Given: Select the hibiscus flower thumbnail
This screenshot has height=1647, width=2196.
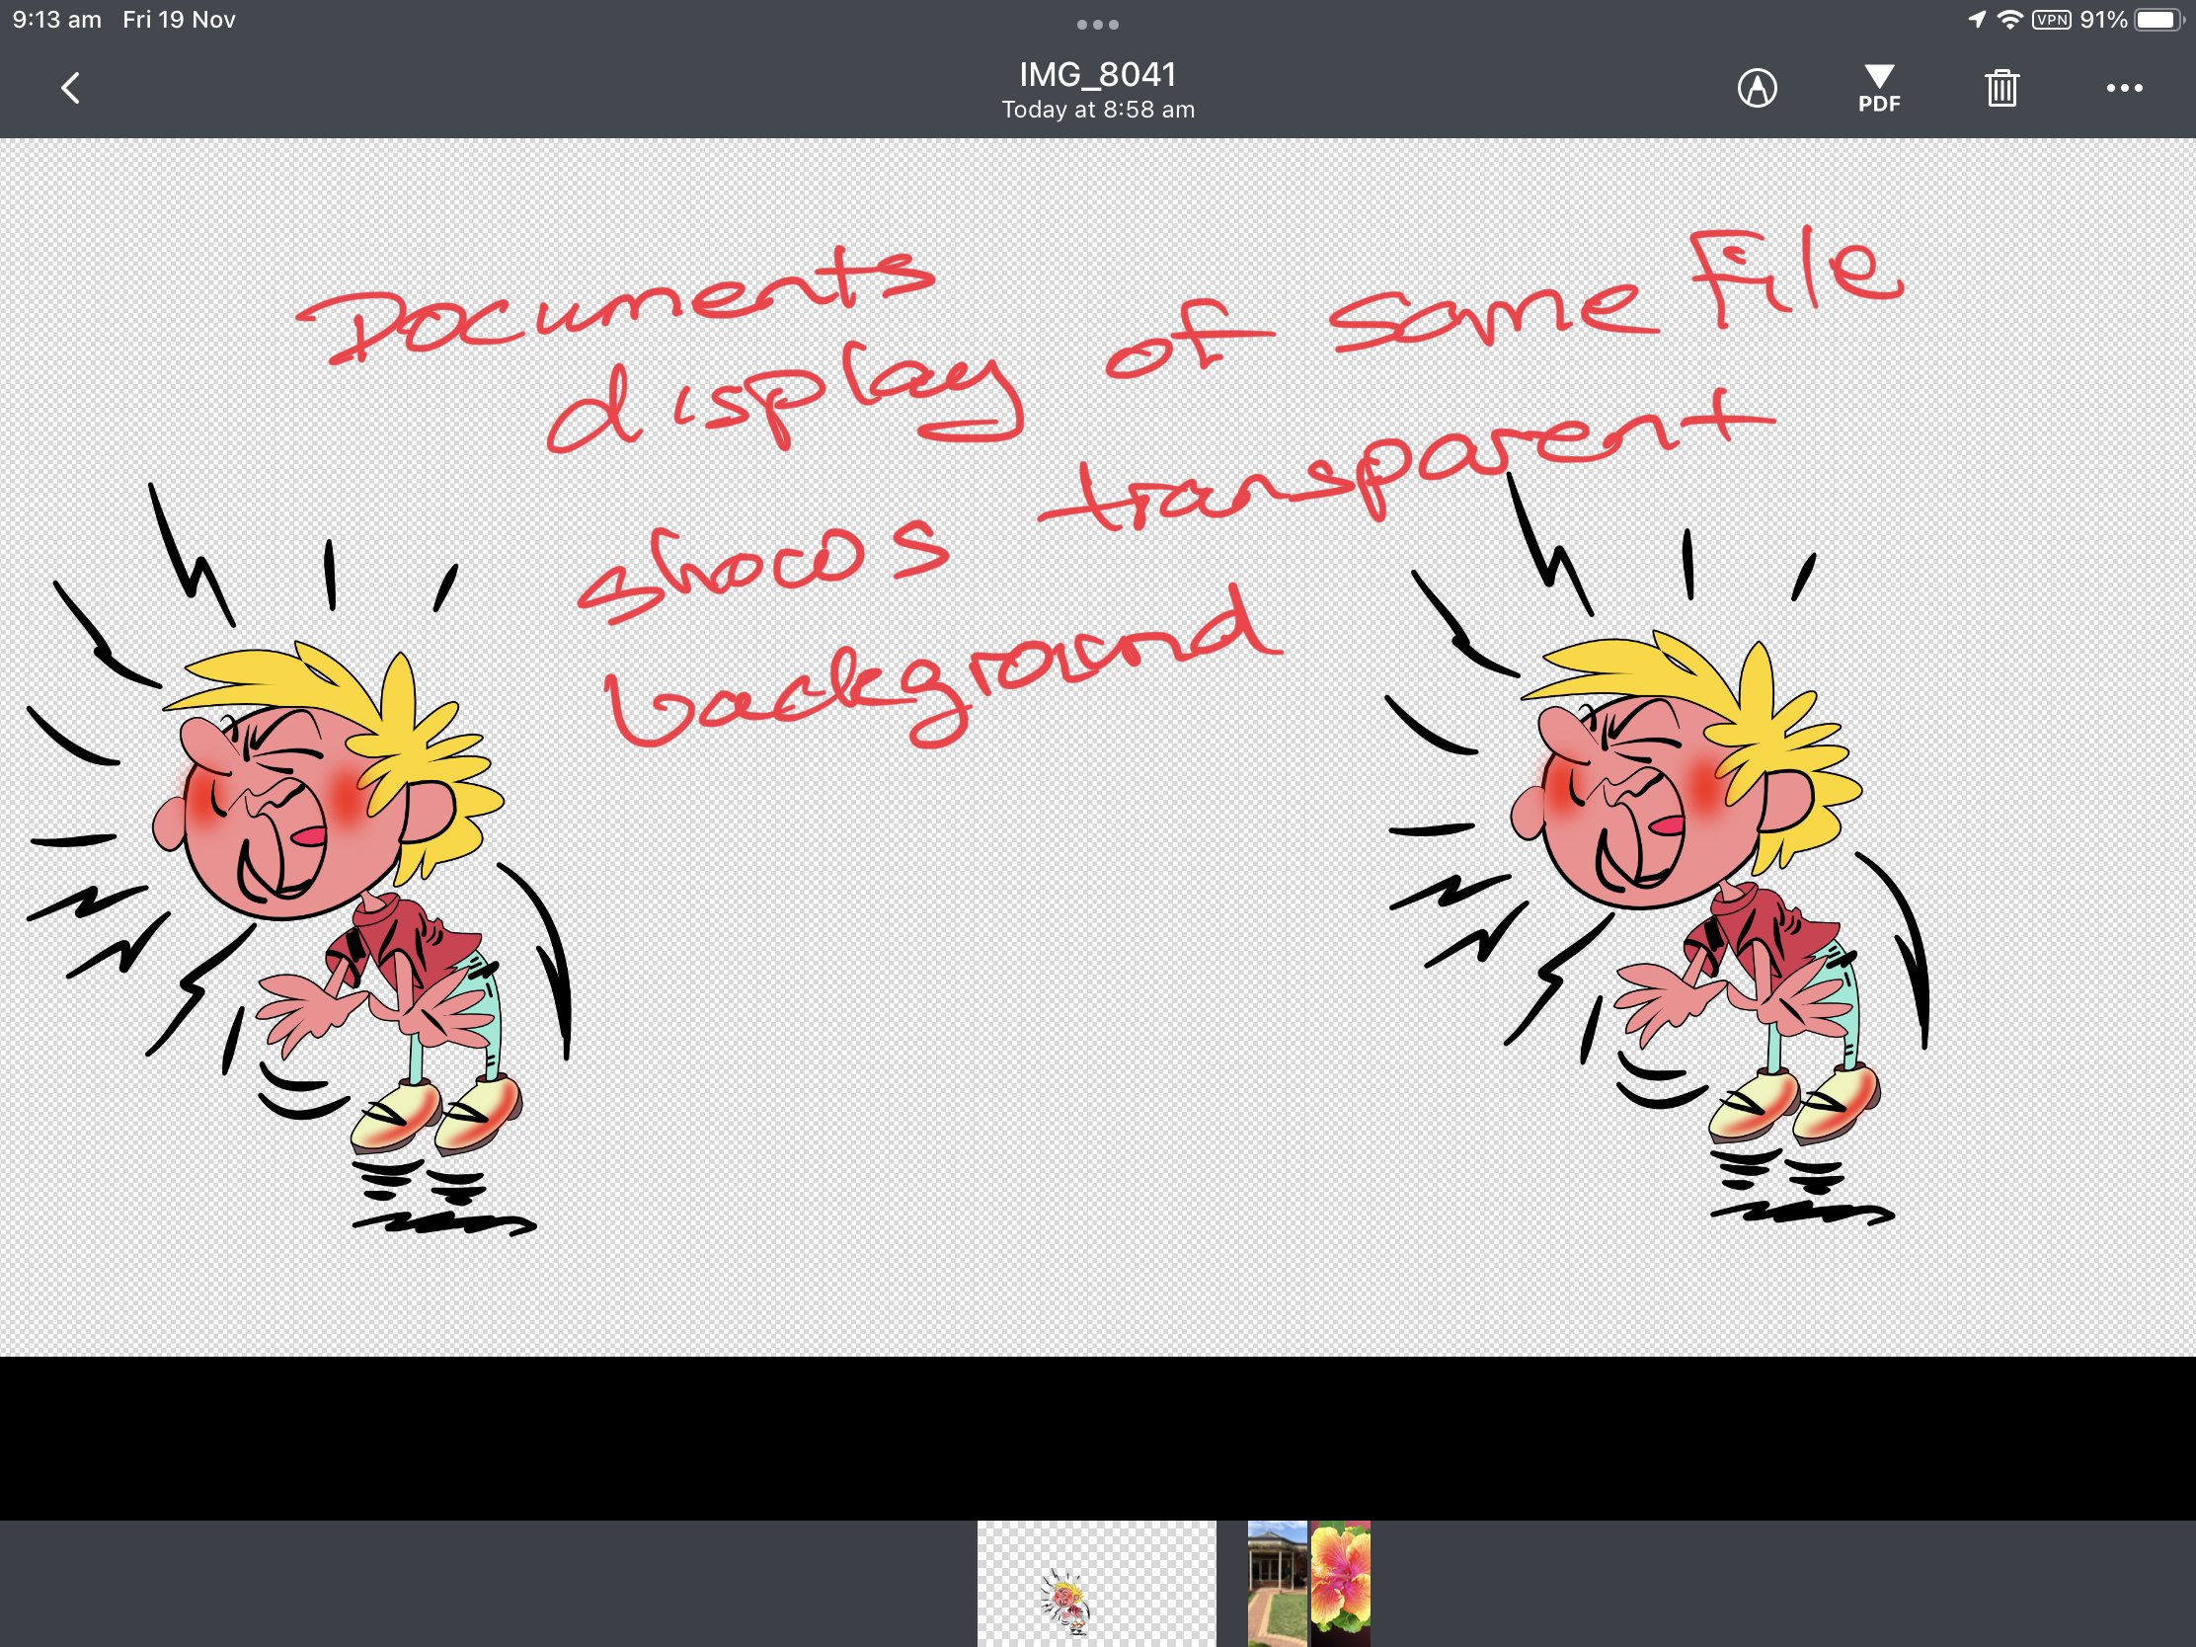Looking at the screenshot, I should pos(1340,1584).
